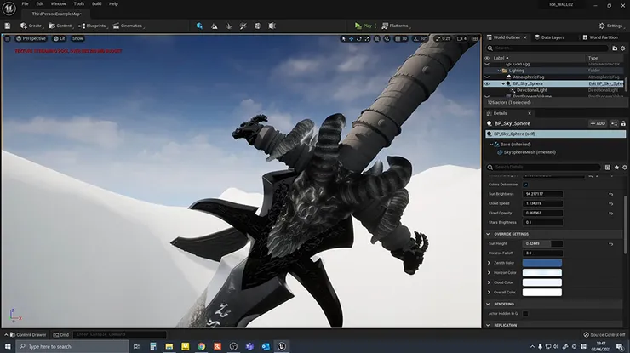Open Outliner settings gear icon
The width and height of the screenshot is (630, 353).
tap(623, 48)
